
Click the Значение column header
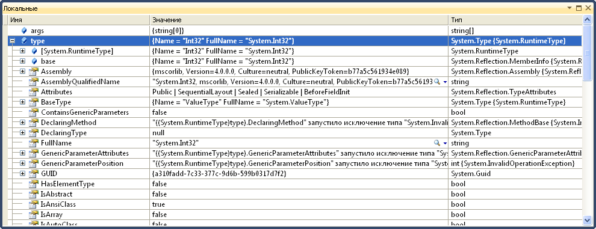pos(299,20)
